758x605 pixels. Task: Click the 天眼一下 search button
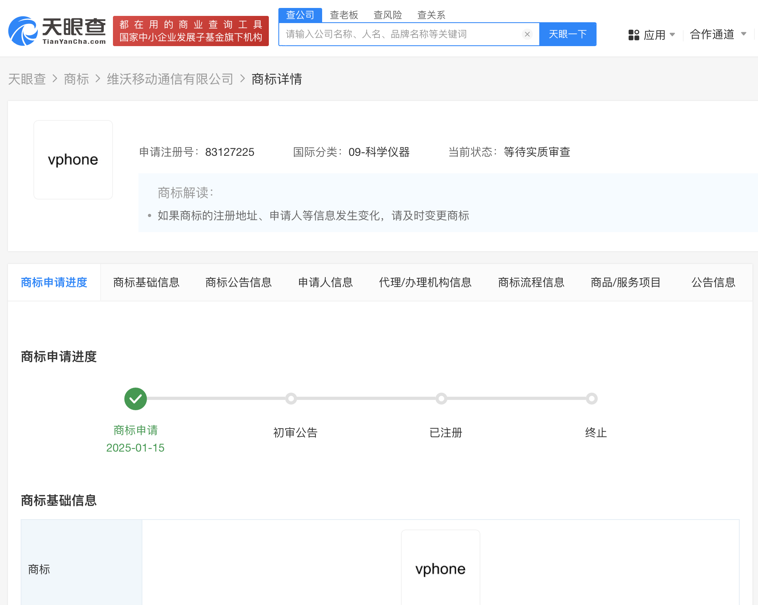tap(568, 34)
